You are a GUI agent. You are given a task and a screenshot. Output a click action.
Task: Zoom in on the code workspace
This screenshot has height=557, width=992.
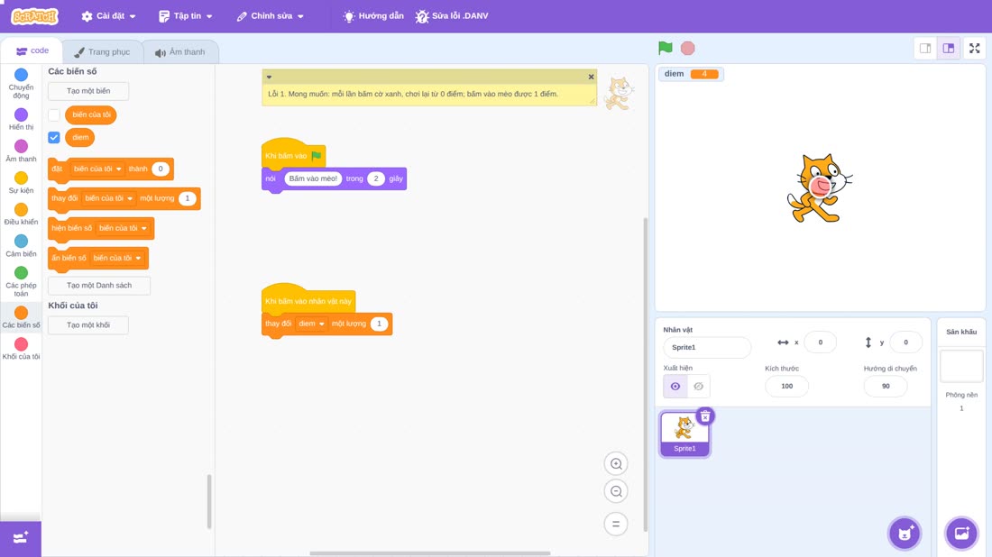tap(616, 464)
